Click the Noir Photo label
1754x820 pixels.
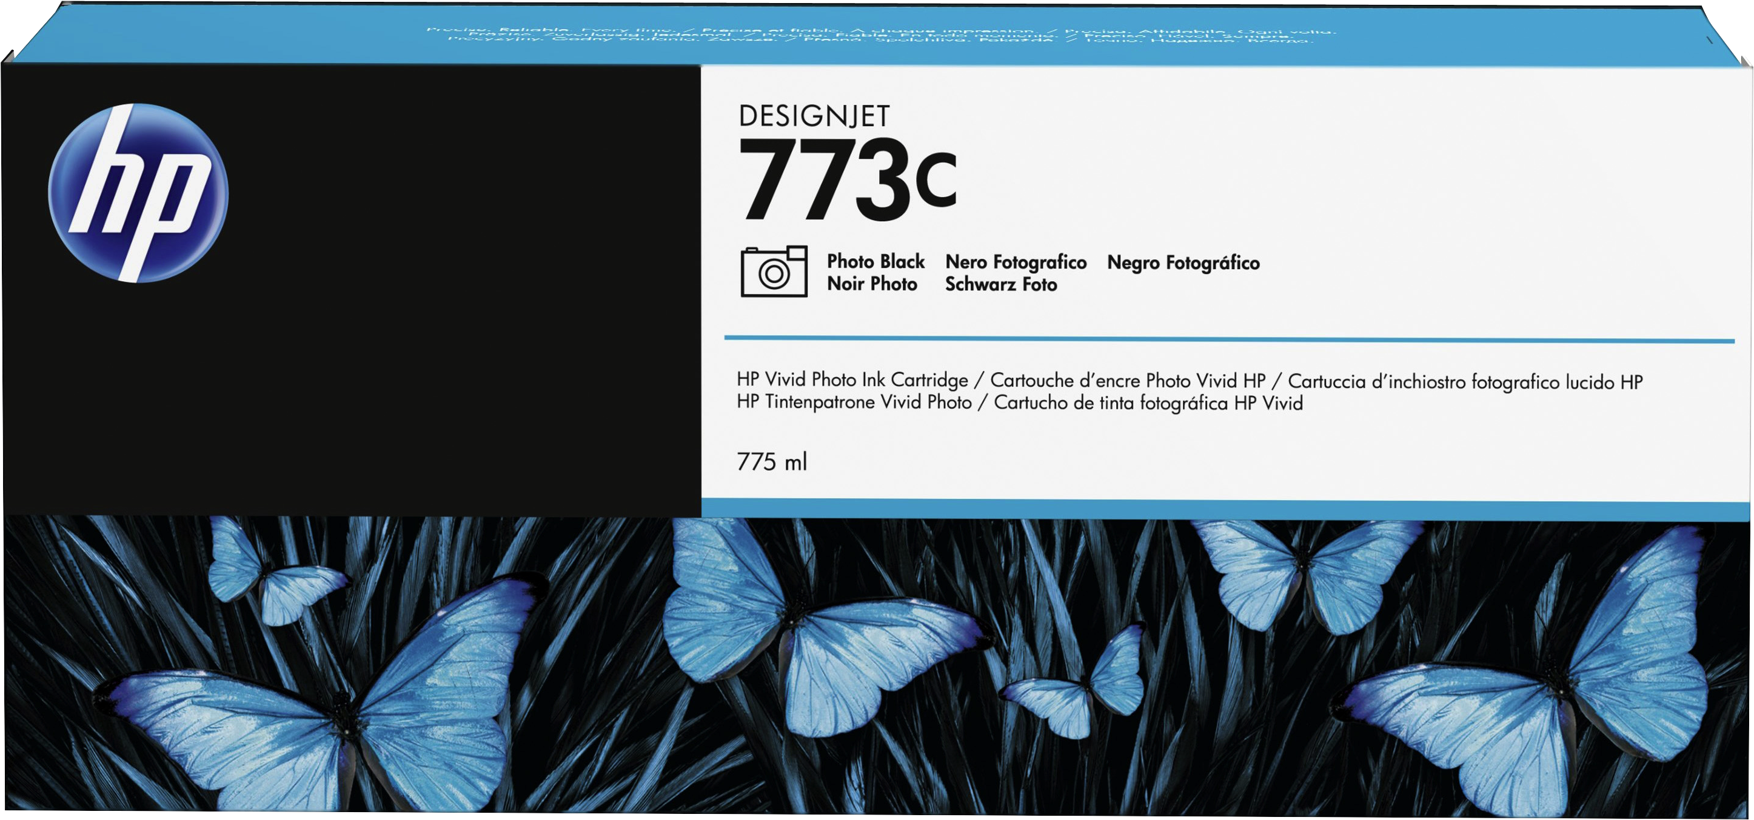pyautogui.click(x=872, y=284)
